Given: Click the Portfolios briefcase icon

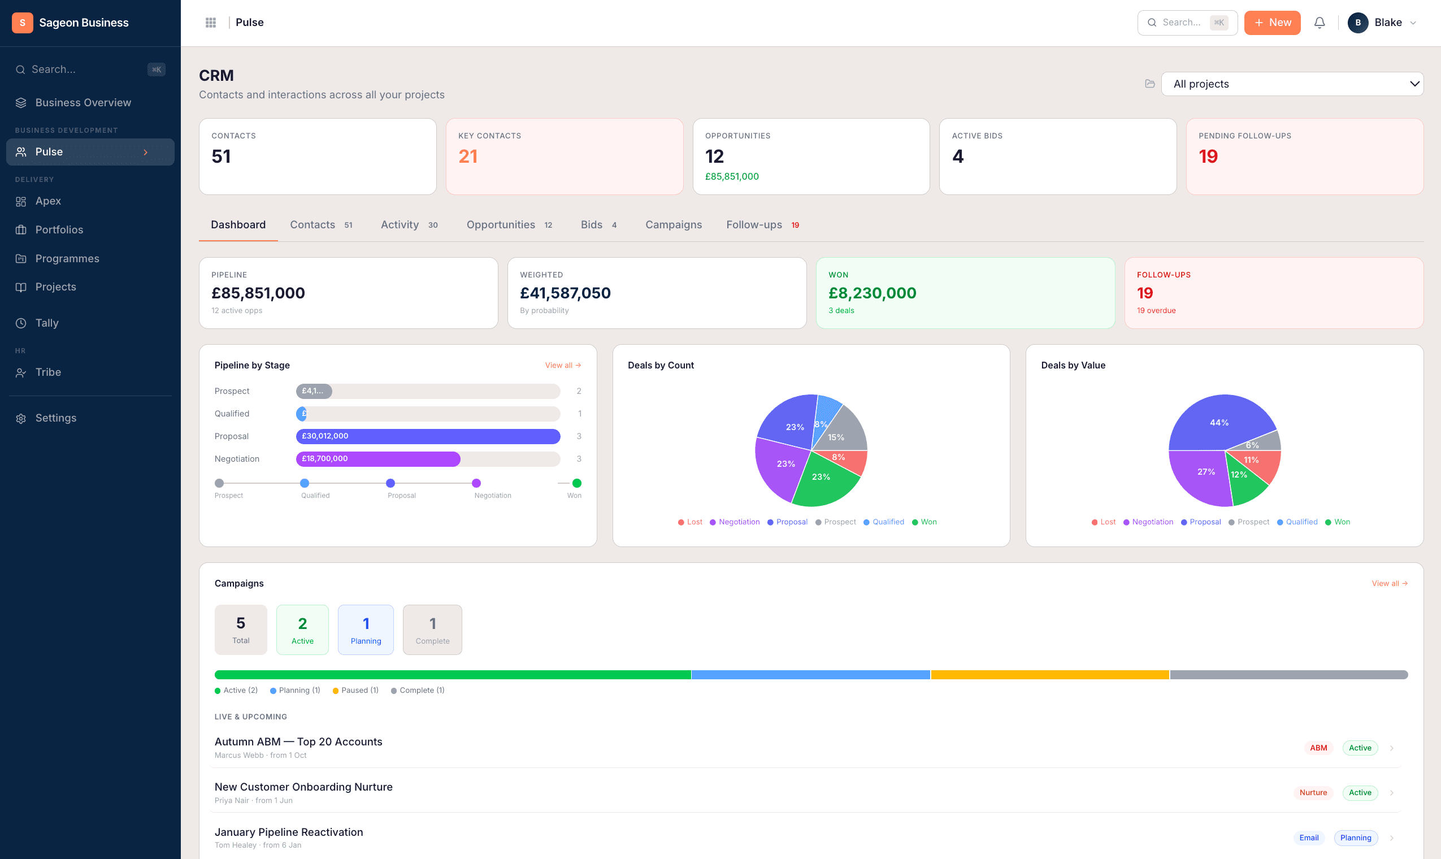Looking at the screenshot, I should pos(21,230).
